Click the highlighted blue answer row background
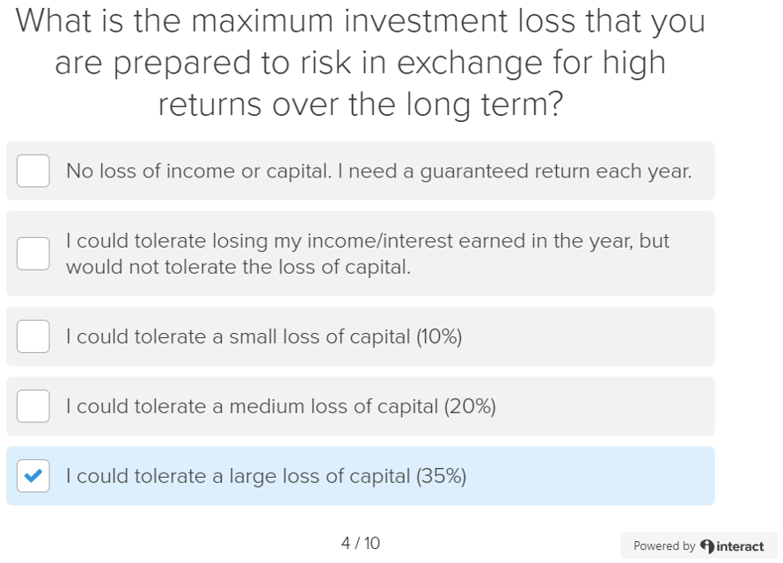The image size is (783, 563). click(x=598, y=476)
